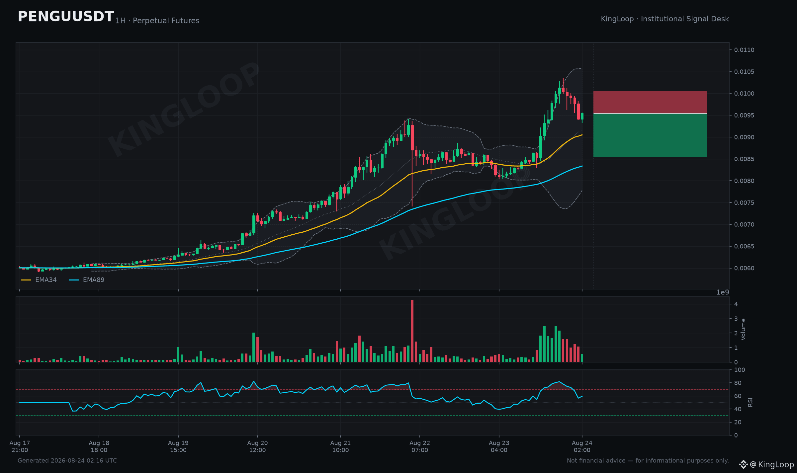Click the EMA34 legend label

[x=46, y=280]
